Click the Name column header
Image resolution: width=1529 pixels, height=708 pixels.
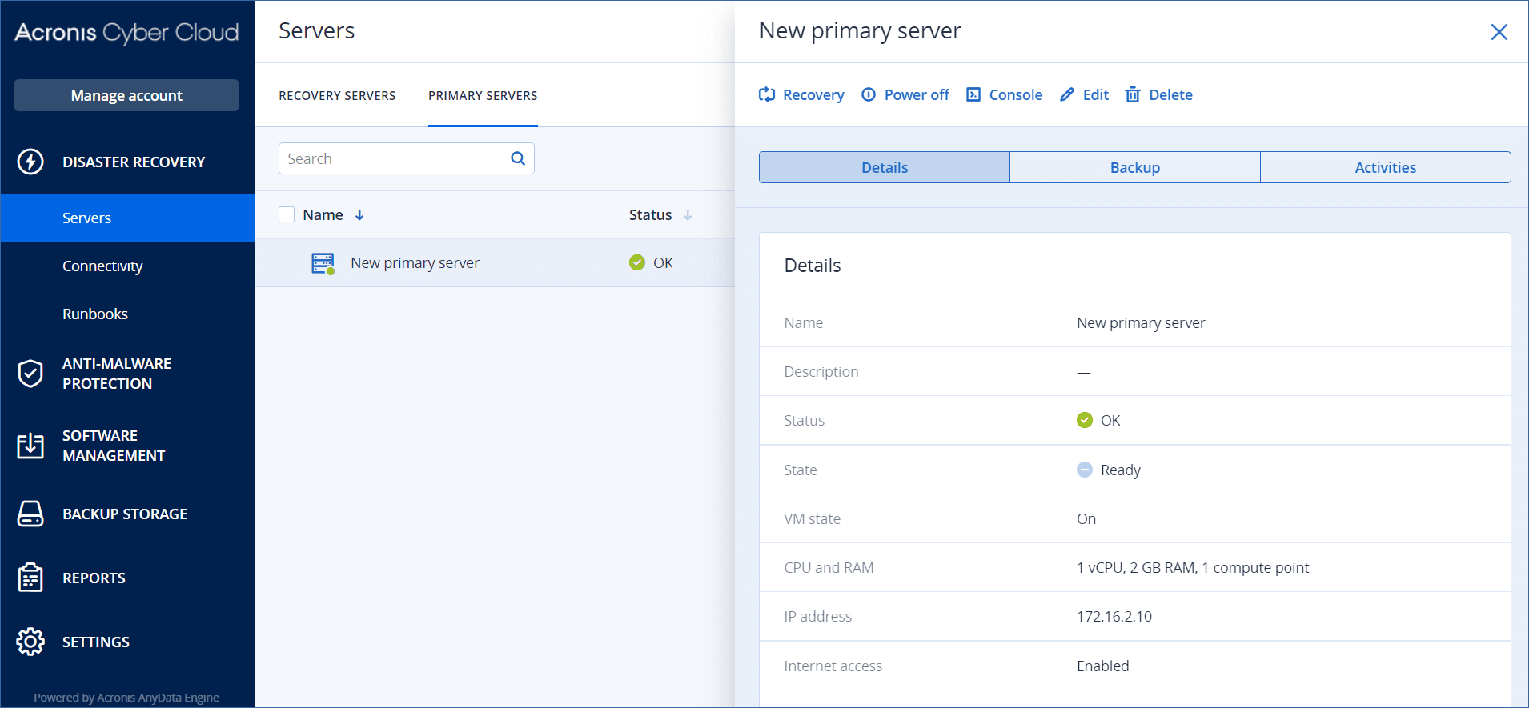point(323,214)
